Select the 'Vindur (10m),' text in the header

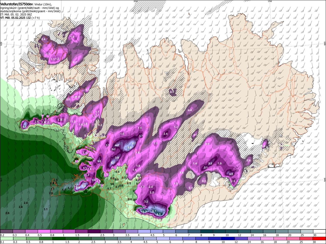point(43,4)
